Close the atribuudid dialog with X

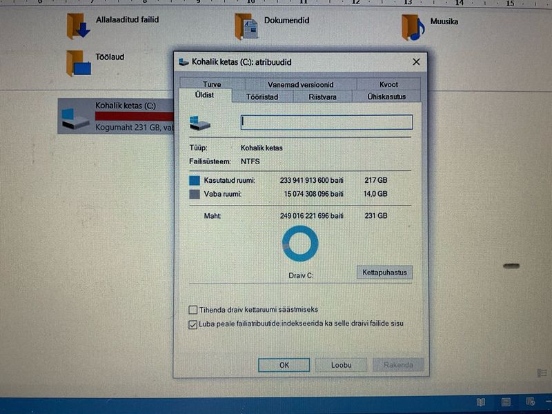(416, 62)
